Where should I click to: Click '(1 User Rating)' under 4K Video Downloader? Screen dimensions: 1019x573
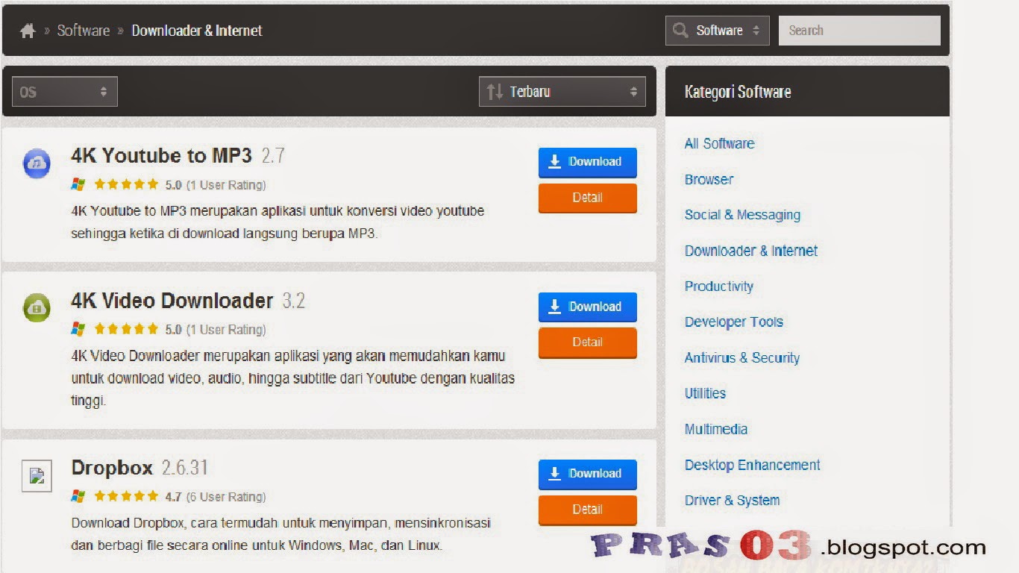pyautogui.click(x=226, y=330)
